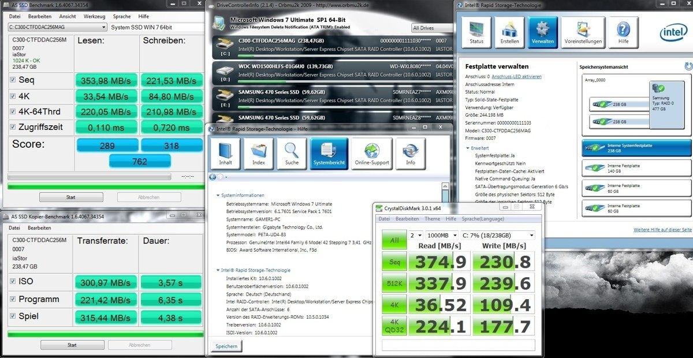Click the green Kopier-Benchmark progress bar

105,334
